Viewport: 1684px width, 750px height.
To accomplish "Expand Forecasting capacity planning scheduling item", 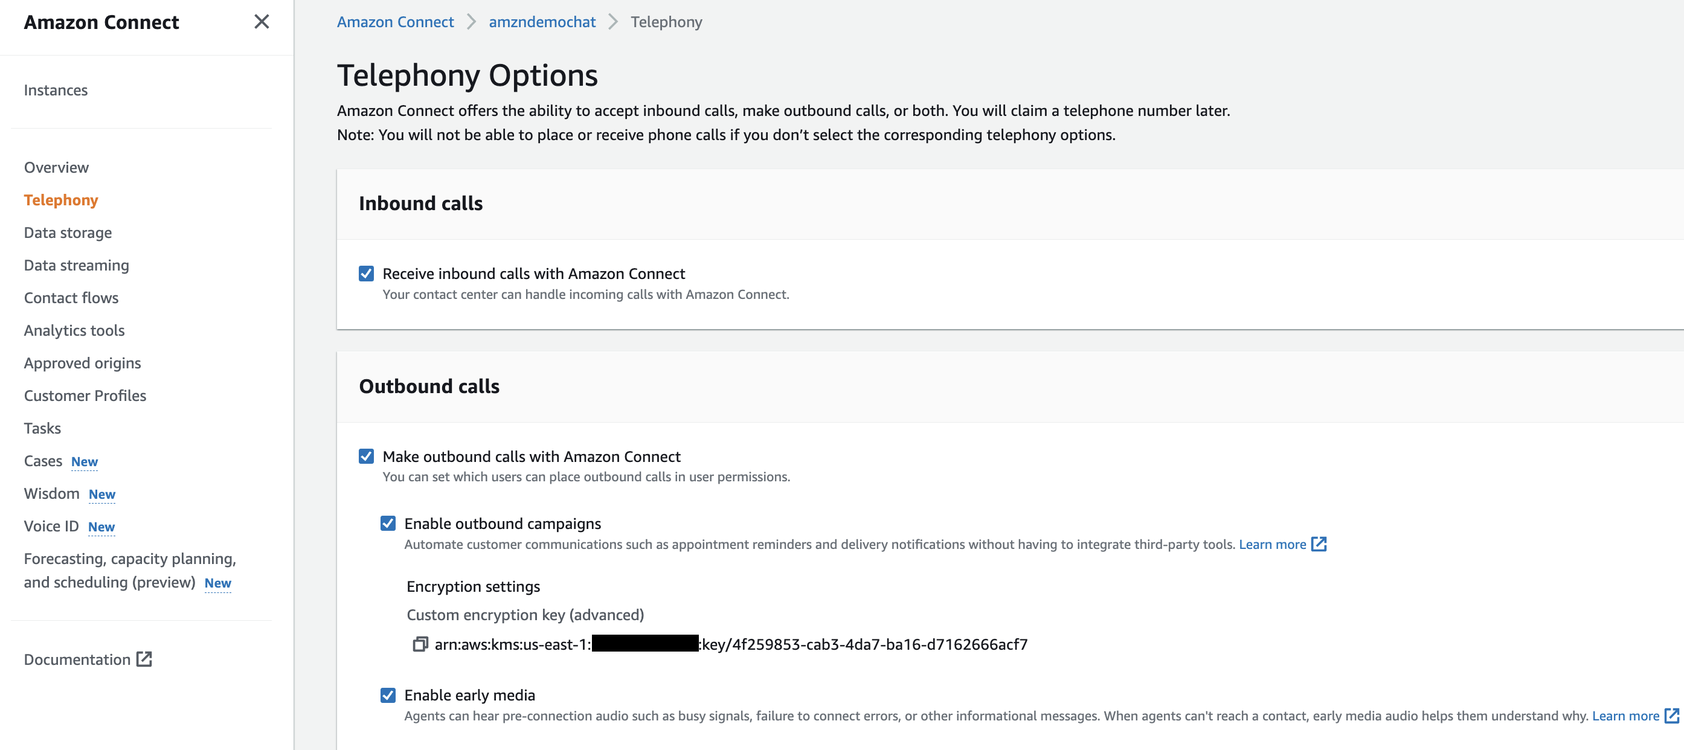I will (x=130, y=569).
